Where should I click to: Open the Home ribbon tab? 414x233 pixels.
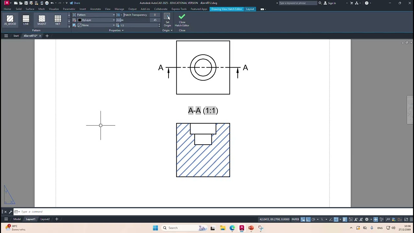pos(7,9)
